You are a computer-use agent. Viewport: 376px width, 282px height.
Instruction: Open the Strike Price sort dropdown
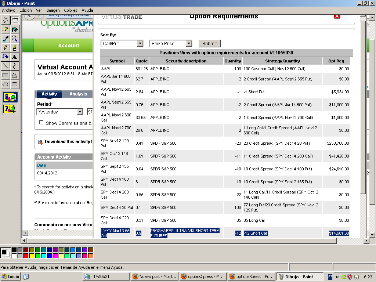(x=189, y=43)
